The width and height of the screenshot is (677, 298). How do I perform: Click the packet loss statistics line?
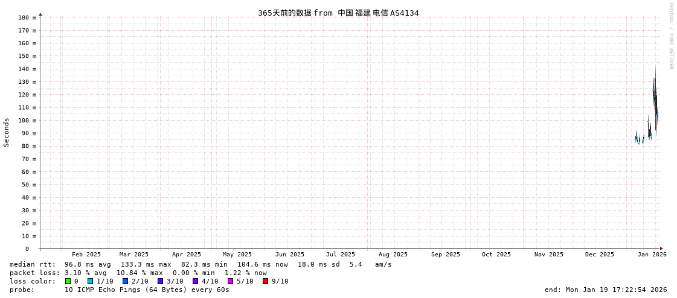pyautogui.click(x=138, y=273)
